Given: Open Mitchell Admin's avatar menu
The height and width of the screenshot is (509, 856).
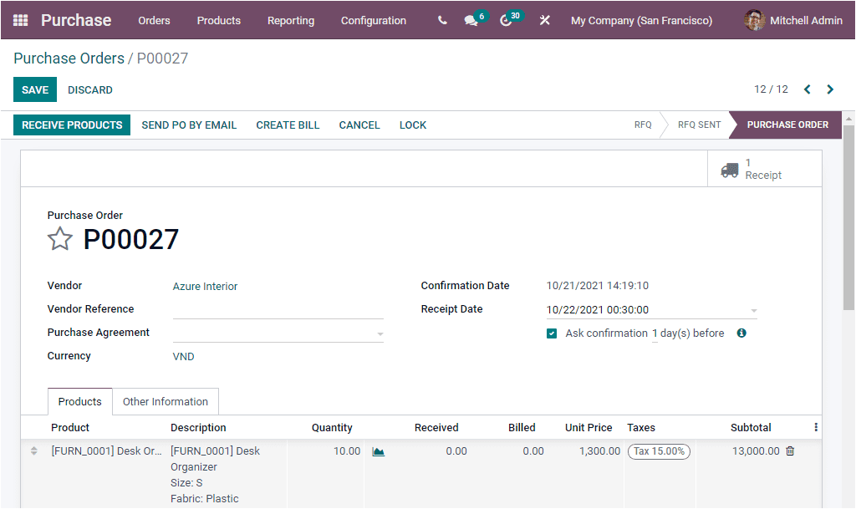Looking at the screenshot, I should click(753, 20).
